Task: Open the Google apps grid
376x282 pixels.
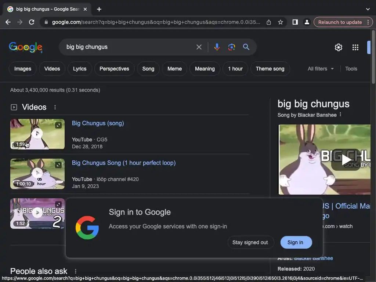Action: click(355, 47)
